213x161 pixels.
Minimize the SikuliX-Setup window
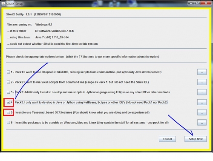191,3
